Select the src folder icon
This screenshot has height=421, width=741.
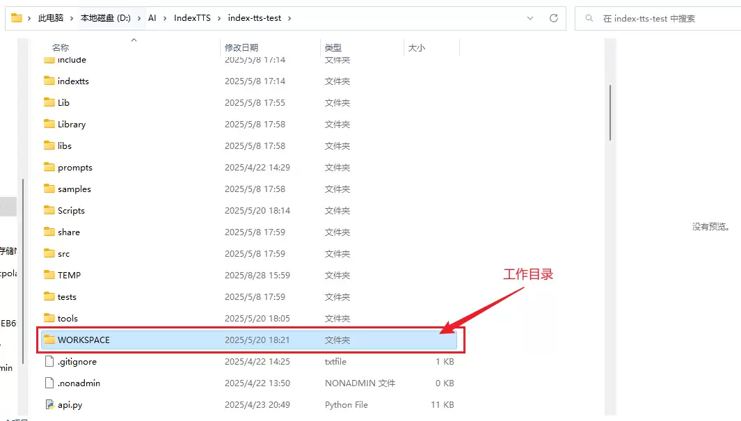(x=49, y=253)
